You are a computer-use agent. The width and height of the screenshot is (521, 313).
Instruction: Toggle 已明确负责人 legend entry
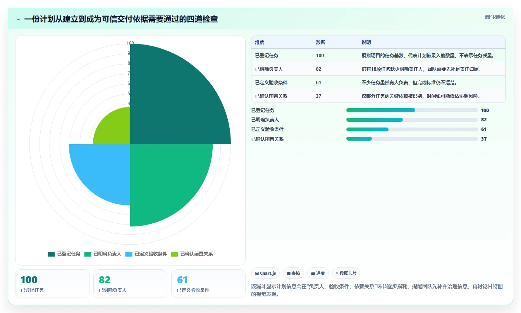[x=103, y=254]
